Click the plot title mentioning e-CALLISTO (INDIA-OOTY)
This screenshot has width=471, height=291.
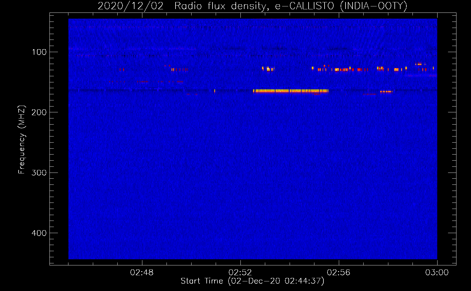coord(252,6)
